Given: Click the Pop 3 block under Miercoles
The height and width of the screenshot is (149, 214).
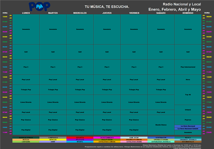Looking at the screenshot, I should (x=80, y=67).
